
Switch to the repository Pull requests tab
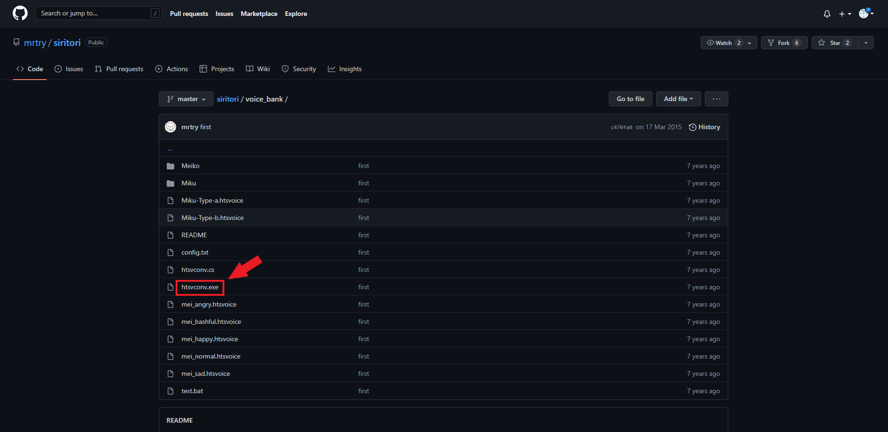[119, 69]
